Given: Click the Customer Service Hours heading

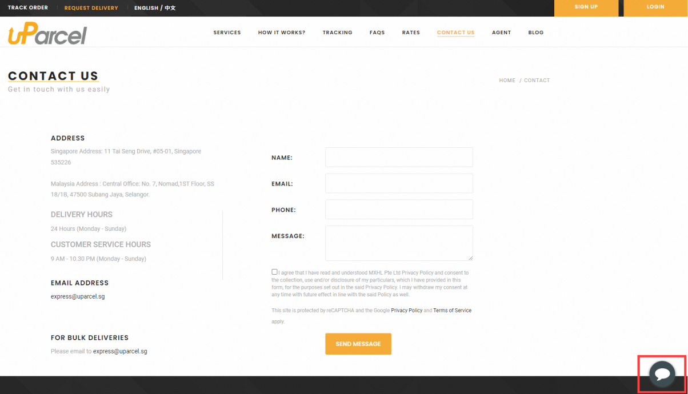Looking at the screenshot, I should [x=101, y=244].
